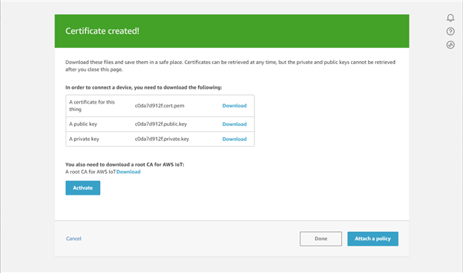Viewport: 463px width, 273px height.
Task: Click the 'A public key' row label
Action: pyautogui.click(x=83, y=124)
